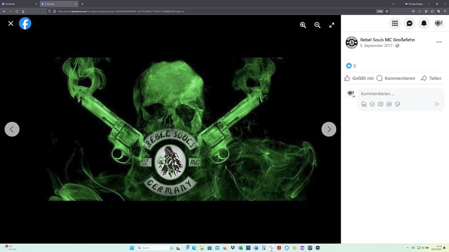Open the downloads panel

(x=419, y=11)
